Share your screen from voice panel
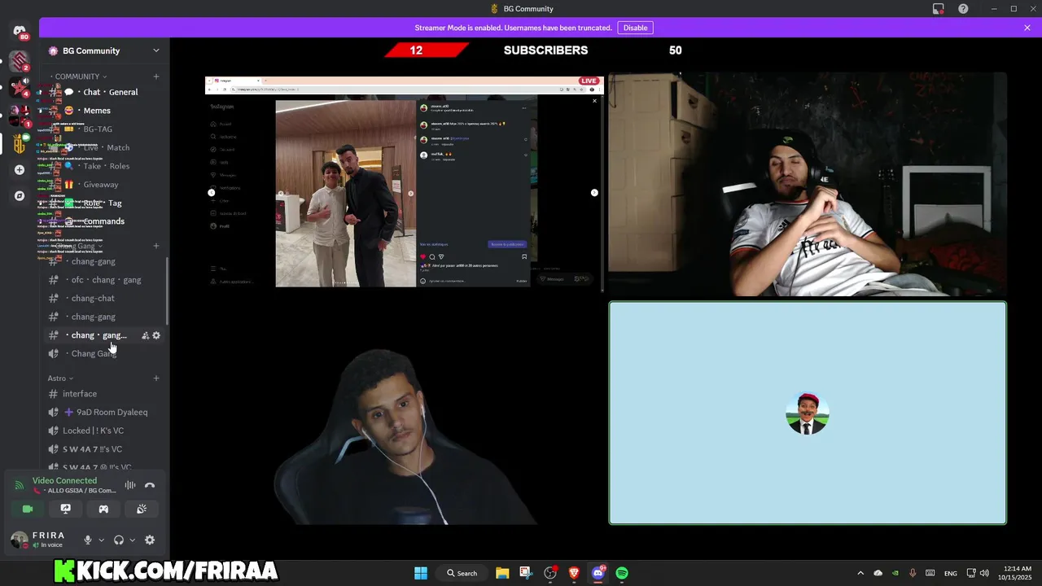Image resolution: width=1042 pixels, height=586 pixels. tap(66, 509)
